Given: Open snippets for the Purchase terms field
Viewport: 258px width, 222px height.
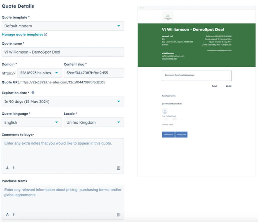Looking at the screenshot, I should pos(118,214).
